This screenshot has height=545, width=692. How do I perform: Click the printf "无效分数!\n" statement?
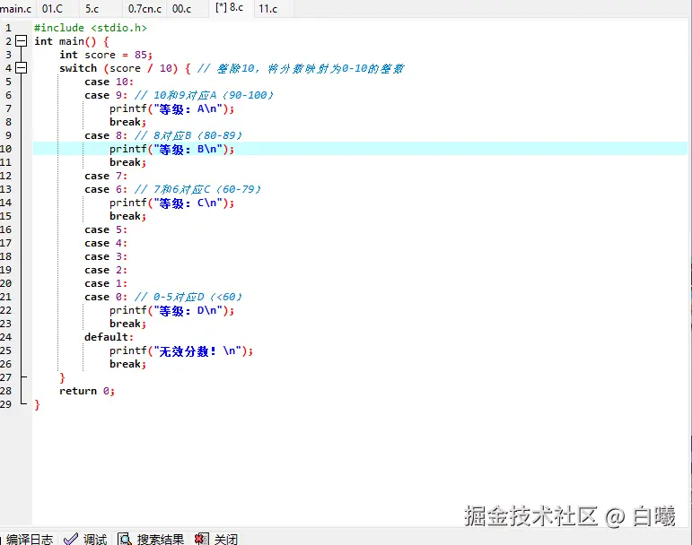[181, 350]
